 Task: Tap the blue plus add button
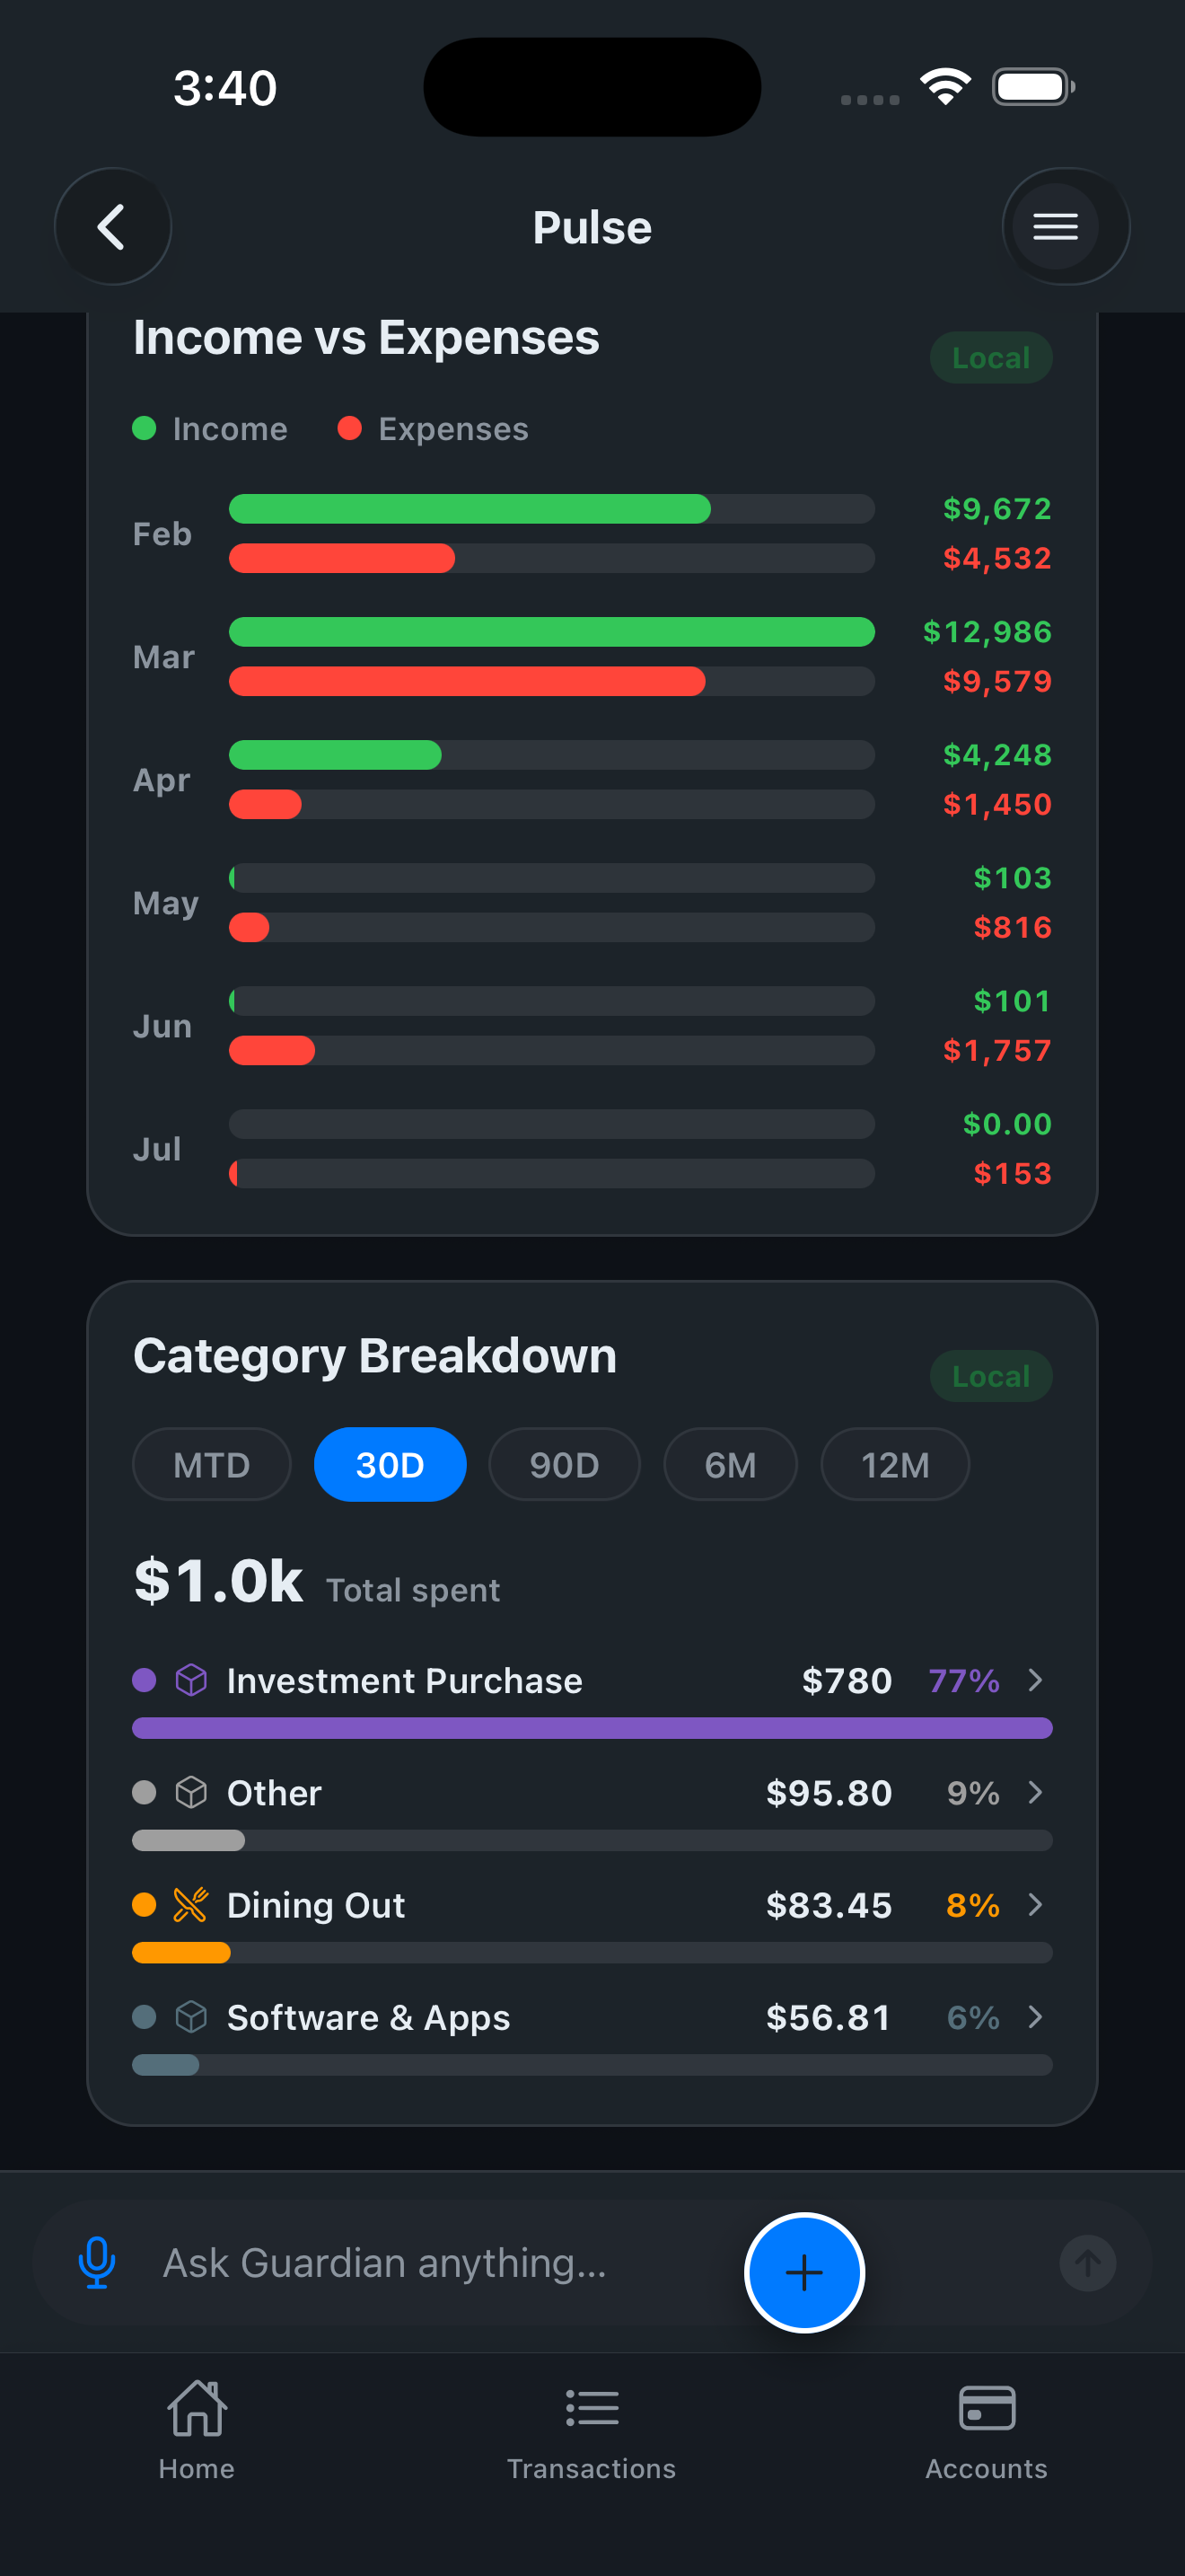804,2272
